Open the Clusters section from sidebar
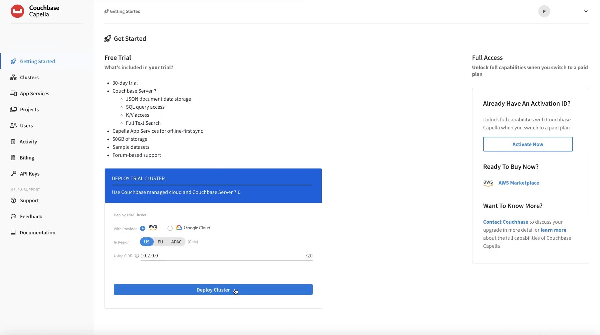 click(x=28, y=77)
